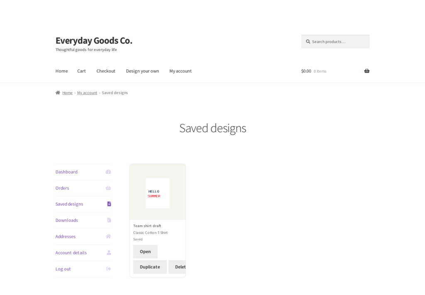
Task: Open the Downloads sidebar link
Action: pos(67,220)
